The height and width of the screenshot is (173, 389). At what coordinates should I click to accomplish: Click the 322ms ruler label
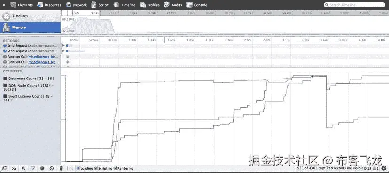point(74,40)
